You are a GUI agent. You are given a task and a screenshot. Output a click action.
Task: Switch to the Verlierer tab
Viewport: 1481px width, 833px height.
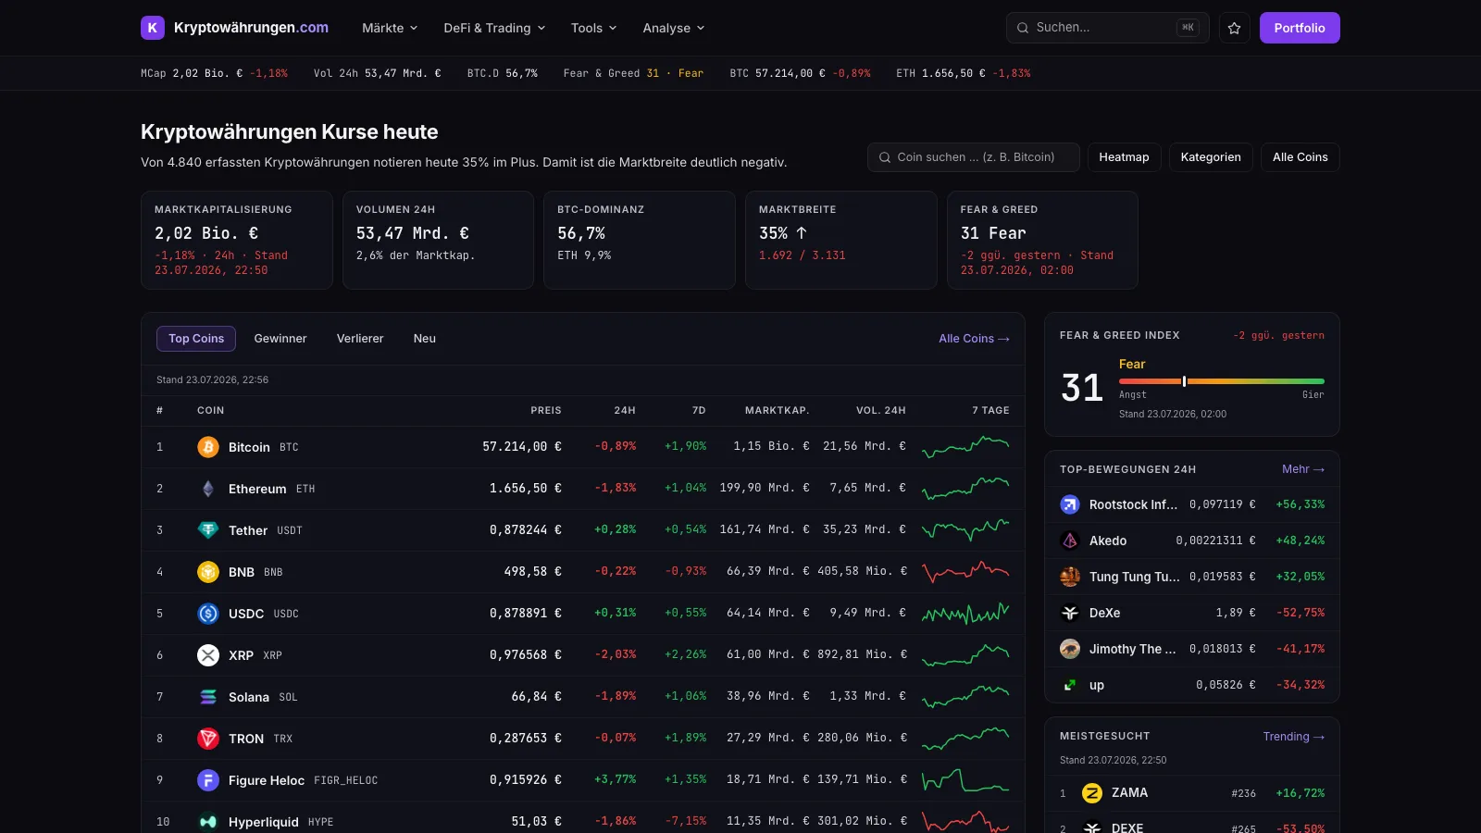[x=360, y=339]
